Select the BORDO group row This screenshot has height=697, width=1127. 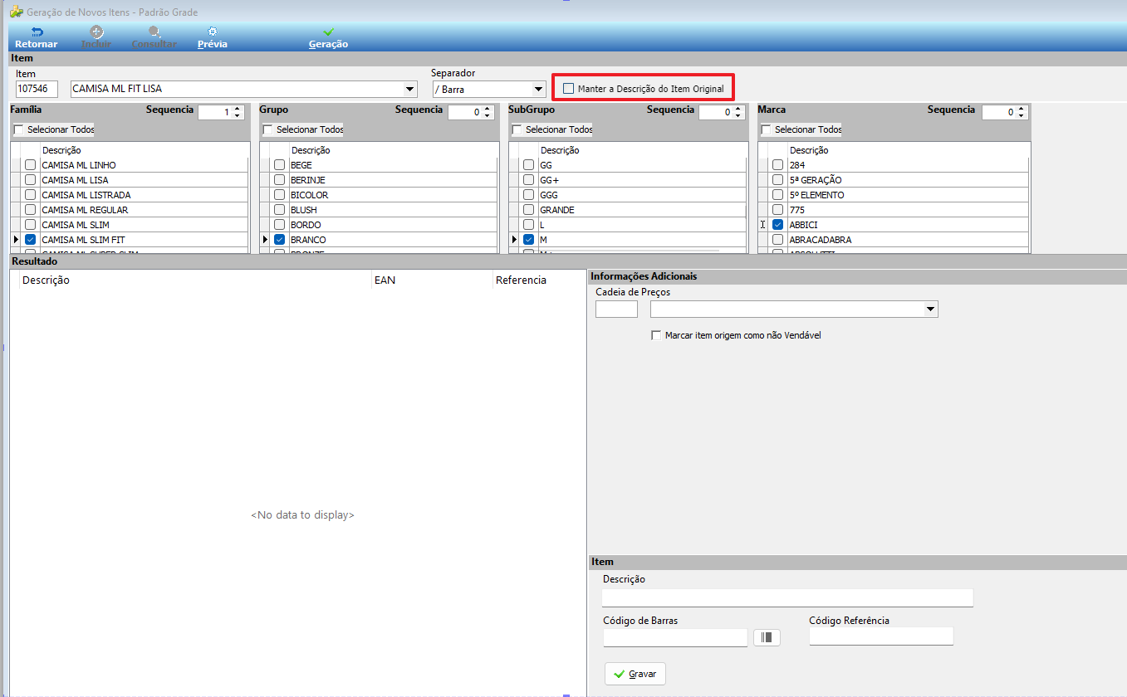coord(379,225)
